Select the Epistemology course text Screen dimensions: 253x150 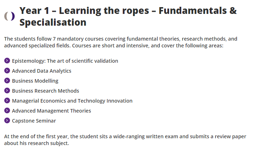tap(65, 61)
